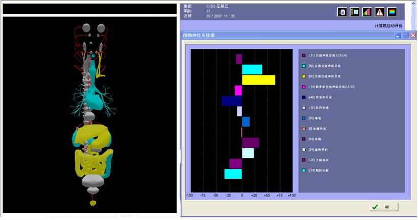Open the colored bar chart icon

pyautogui.click(x=367, y=12)
